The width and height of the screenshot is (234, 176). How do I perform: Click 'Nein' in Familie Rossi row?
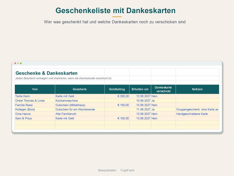coord(163,105)
